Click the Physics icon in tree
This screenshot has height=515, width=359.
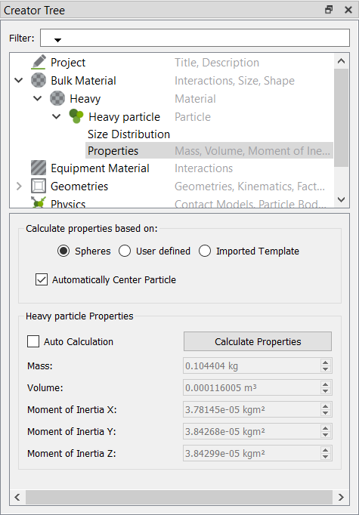click(x=39, y=202)
